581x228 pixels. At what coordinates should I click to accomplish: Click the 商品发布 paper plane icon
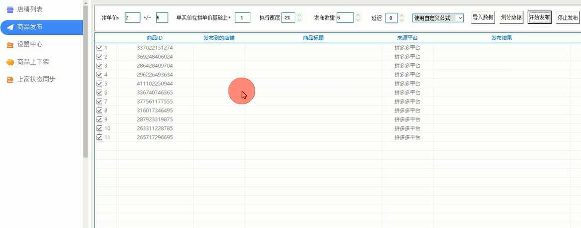[10, 27]
